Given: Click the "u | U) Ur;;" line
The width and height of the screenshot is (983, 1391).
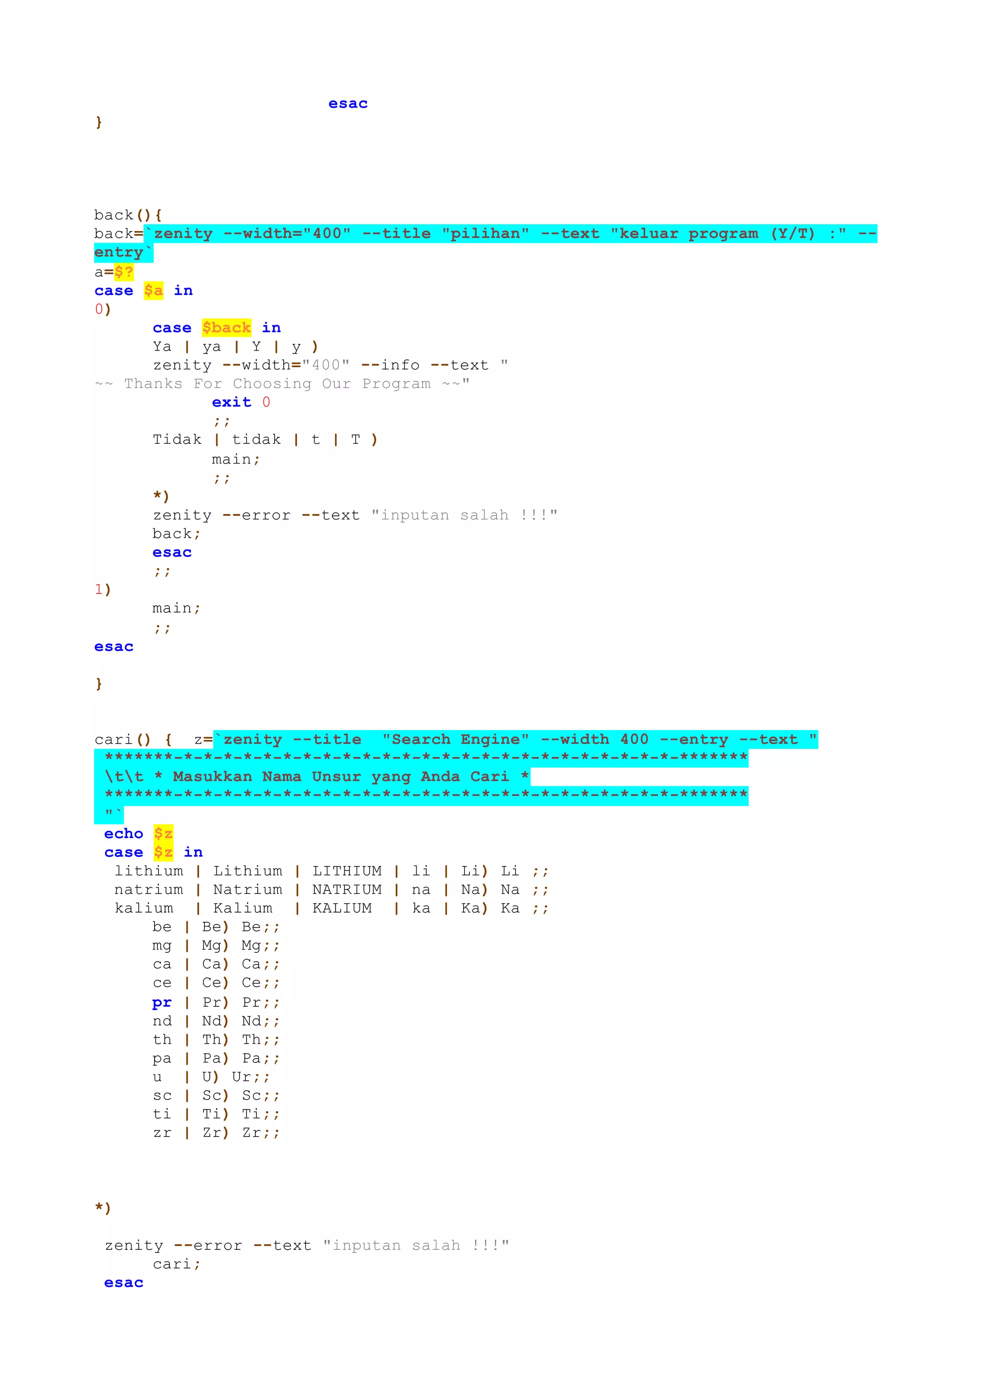Looking at the screenshot, I should tap(211, 1077).
